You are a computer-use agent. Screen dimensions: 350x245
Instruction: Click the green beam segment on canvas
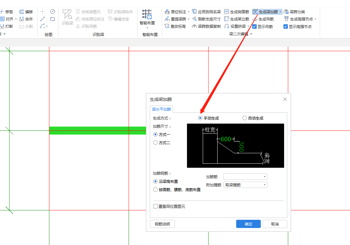coord(95,131)
